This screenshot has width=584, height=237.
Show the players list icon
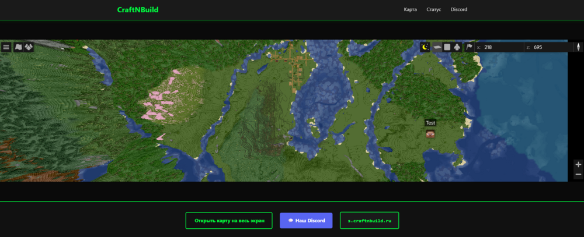click(x=29, y=47)
